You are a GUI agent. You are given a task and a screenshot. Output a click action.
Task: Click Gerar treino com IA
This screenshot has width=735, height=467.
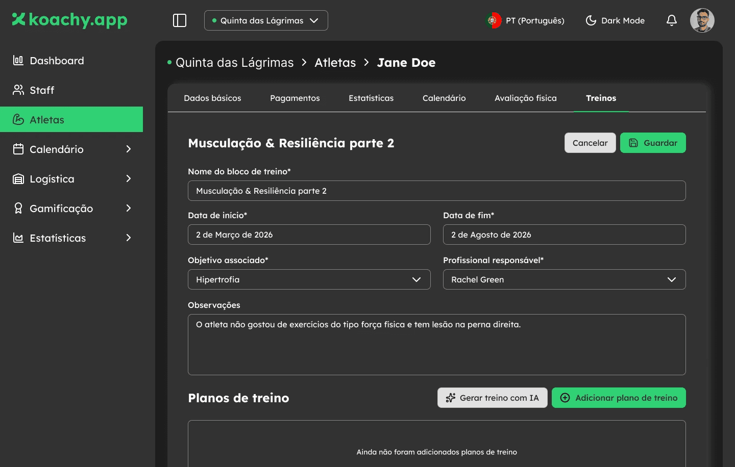pyautogui.click(x=493, y=398)
